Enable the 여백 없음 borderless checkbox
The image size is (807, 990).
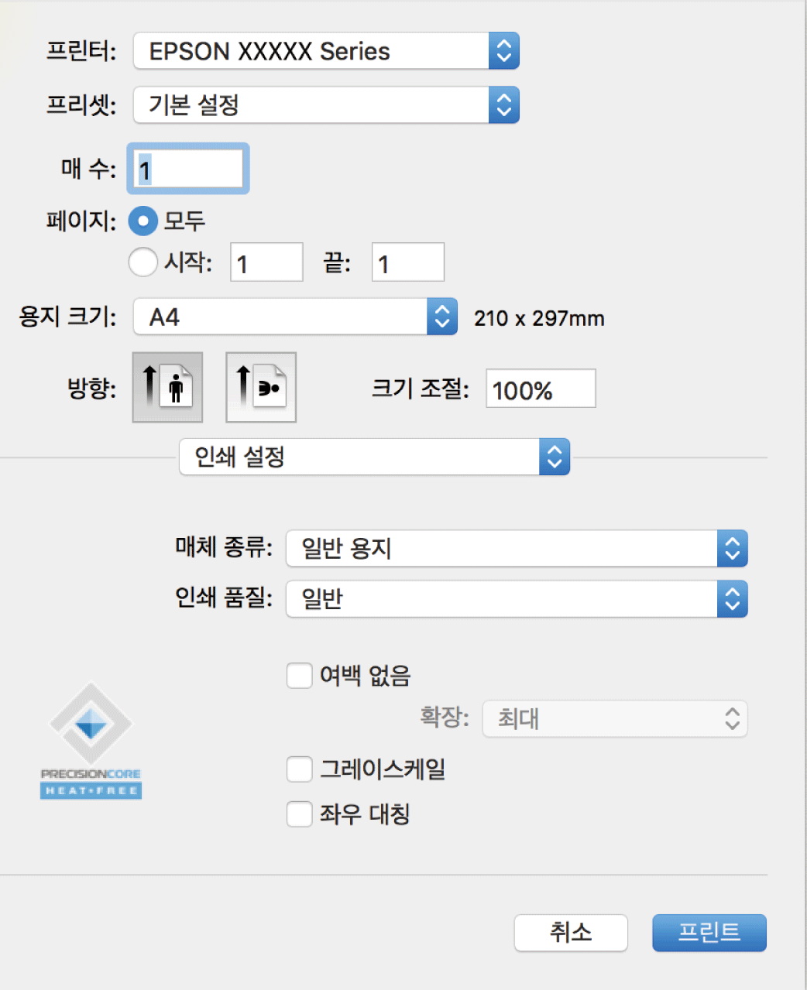click(300, 675)
